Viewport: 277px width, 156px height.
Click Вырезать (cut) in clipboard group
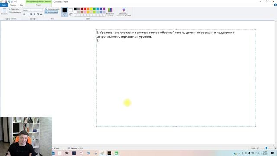tap(14, 9)
